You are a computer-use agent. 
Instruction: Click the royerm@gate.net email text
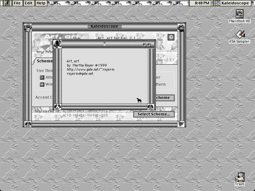pos(80,74)
